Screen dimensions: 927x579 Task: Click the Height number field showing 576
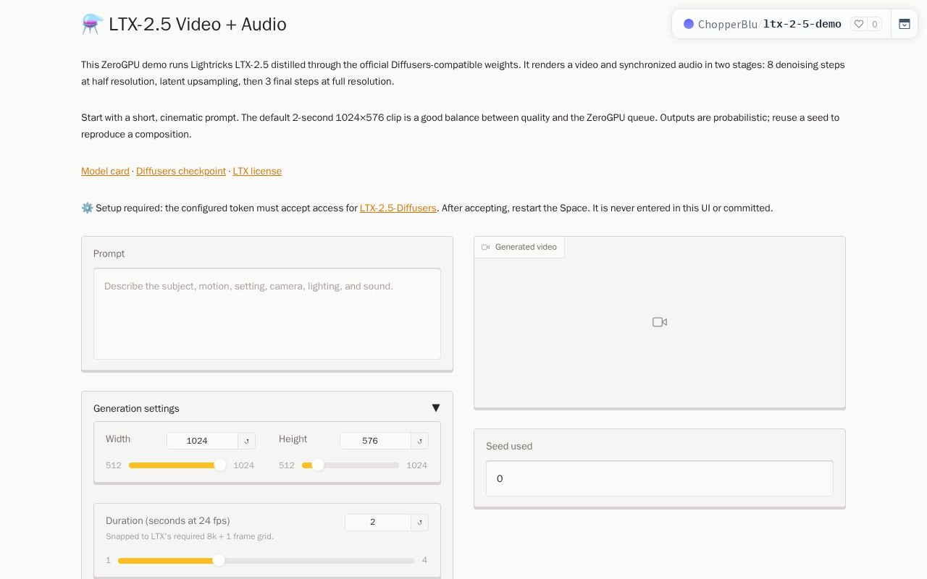(x=375, y=441)
